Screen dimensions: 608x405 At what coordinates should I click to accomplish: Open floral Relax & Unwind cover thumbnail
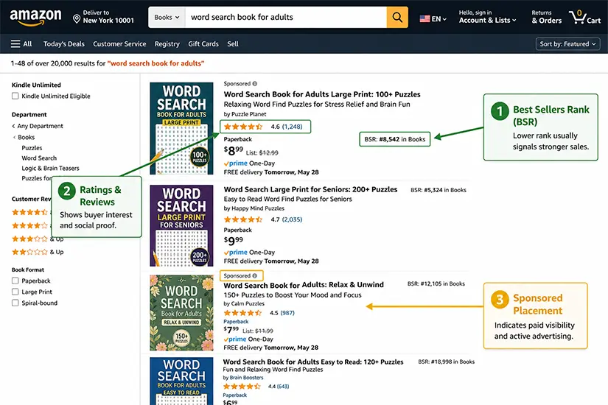(181, 313)
